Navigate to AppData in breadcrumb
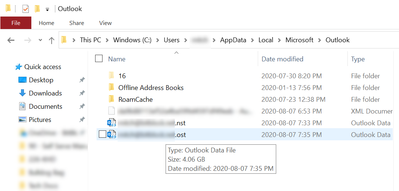 pos(233,40)
